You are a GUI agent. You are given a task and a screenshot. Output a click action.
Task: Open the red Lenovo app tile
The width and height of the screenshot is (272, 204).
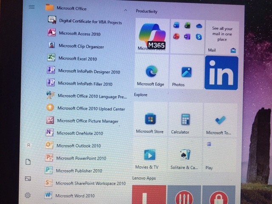click(x=149, y=195)
